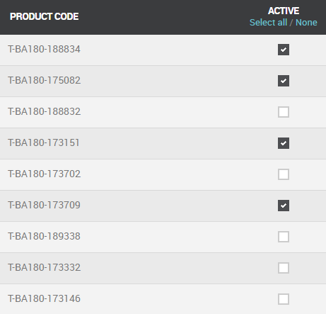Click product code T-BA180-188832
Viewport: 326px width, 314px height.
[44, 111]
